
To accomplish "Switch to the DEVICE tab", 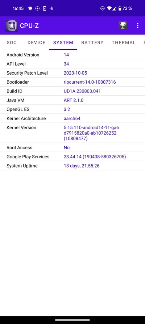I will (x=36, y=43).
